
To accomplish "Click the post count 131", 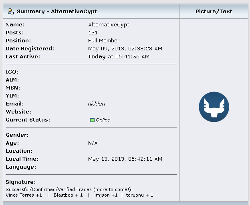I will 93,33.
